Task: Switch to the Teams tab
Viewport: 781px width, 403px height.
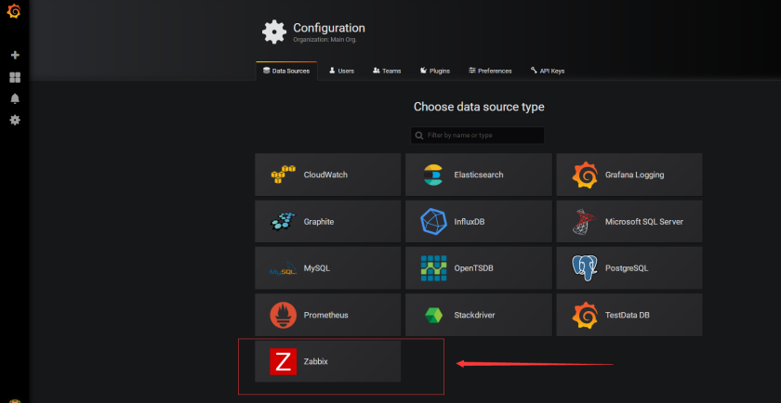Action: tap(387, 71)
